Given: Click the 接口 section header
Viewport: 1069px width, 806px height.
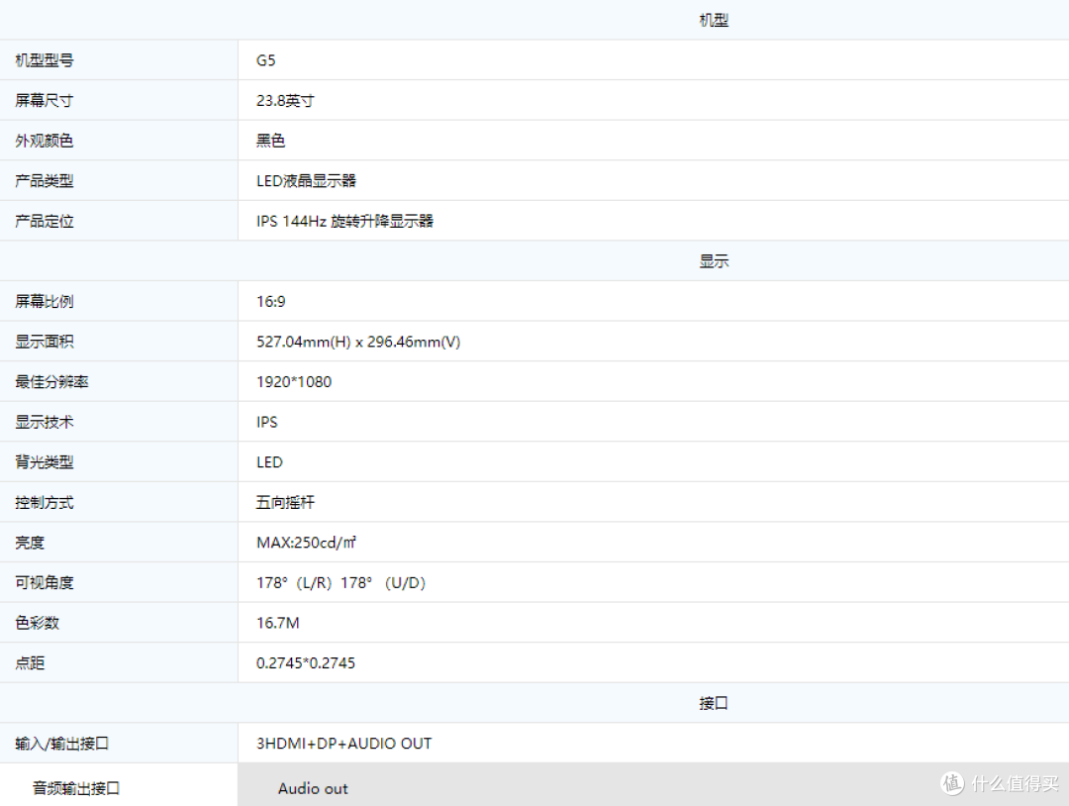Looking at the screenshot, I should coord(713,703).
